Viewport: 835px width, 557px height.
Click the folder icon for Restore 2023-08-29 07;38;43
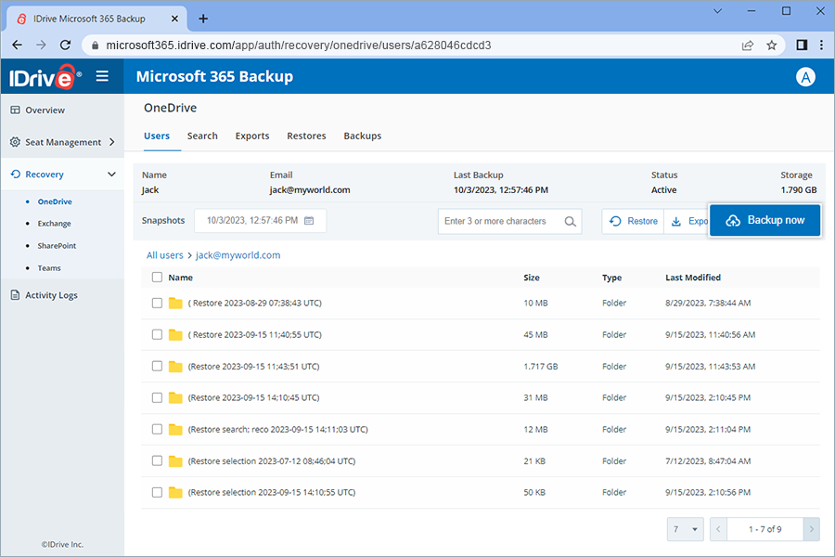(175, 304)
